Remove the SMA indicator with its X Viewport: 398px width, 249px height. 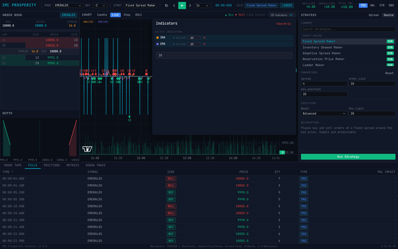[x=204, y=38]
